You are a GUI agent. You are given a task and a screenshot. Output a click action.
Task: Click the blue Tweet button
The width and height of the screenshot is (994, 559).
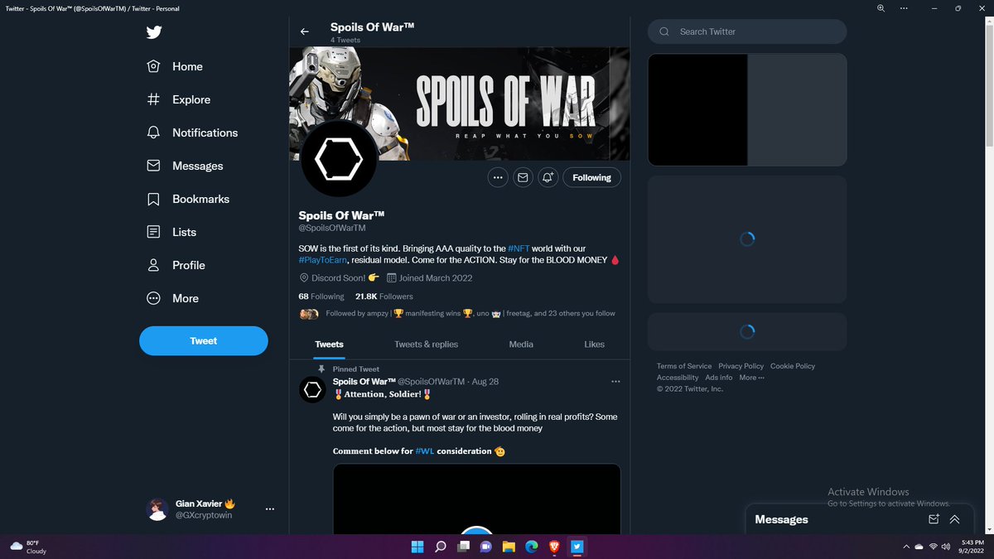[204, 340]
